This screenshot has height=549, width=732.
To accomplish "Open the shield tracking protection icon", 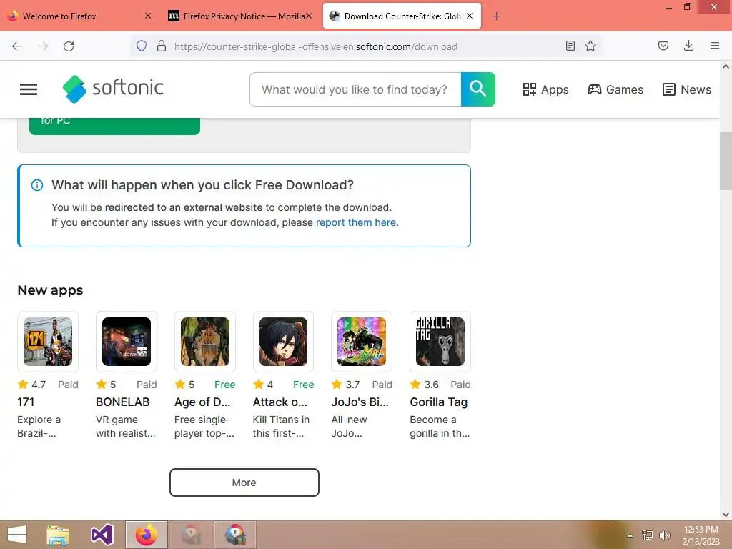I will 142,46.
